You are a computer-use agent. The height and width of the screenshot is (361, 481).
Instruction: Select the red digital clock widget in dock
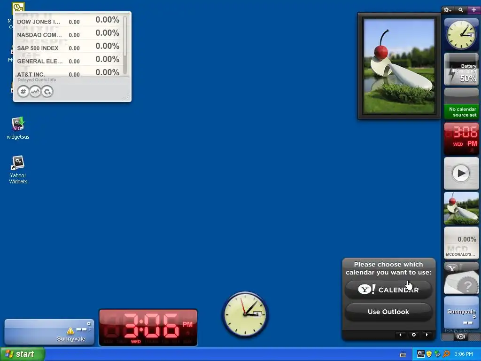click(x=461, y=139)
